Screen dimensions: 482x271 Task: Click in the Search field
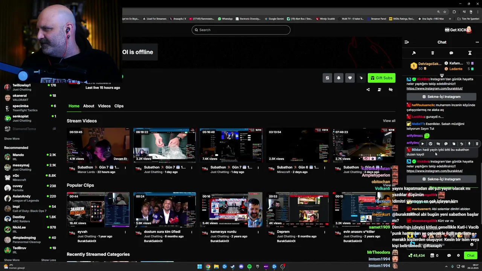(x=241, y=30)
